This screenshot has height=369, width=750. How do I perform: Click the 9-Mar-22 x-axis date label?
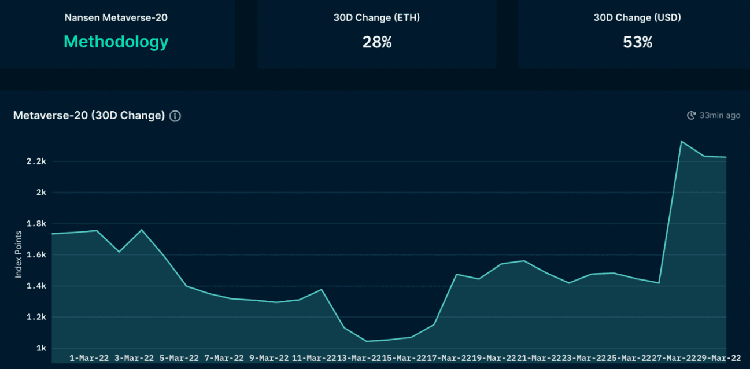coord(269,358)
